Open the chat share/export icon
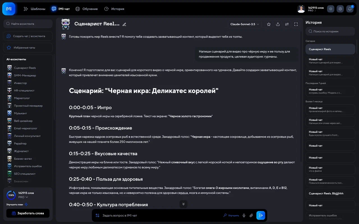The image size is (359, 224). pos(278,24)
